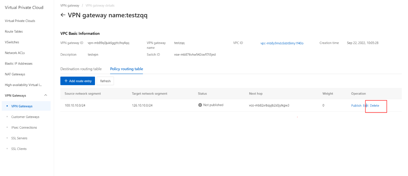
Task: Click the Add route entry button
Action: point(78,81)
